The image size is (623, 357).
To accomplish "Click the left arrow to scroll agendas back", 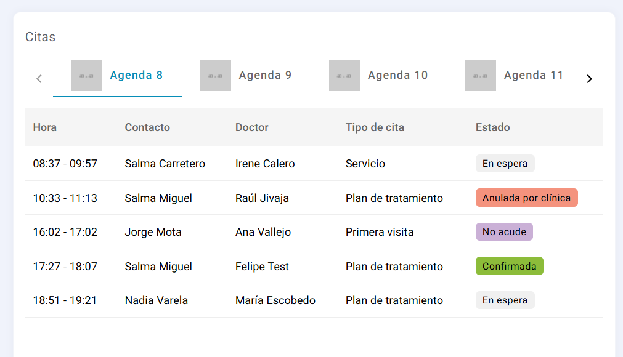I will [39, 79].
